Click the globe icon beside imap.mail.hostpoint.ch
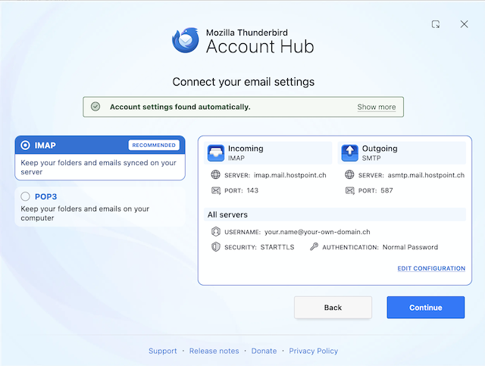This screenshot has height=366, width=485. click(215, 175)
